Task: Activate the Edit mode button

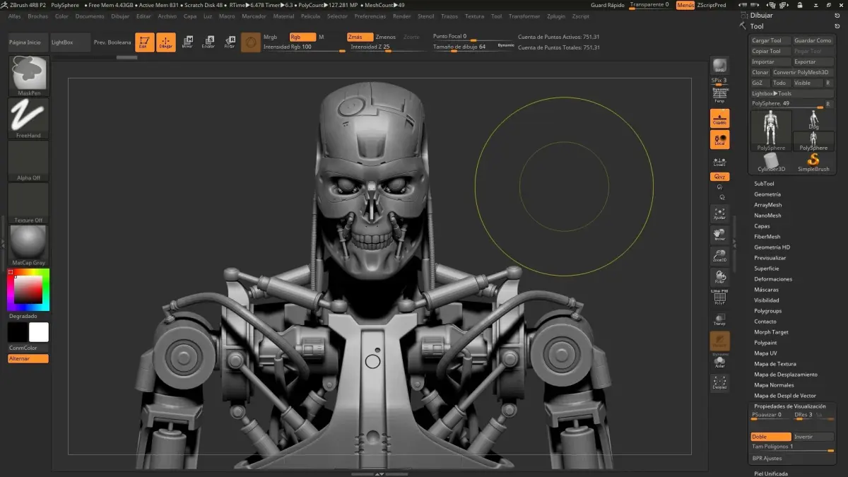Action: (144, 42)
